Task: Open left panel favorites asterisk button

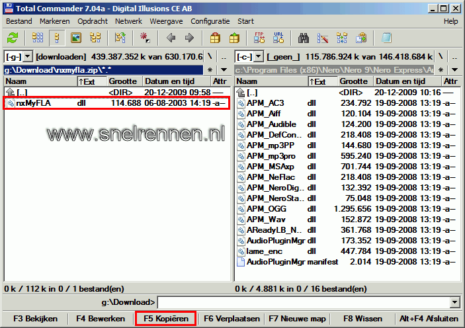Action: coord(210,70)
